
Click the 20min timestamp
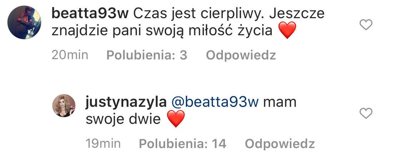click(x=70, y=56)
